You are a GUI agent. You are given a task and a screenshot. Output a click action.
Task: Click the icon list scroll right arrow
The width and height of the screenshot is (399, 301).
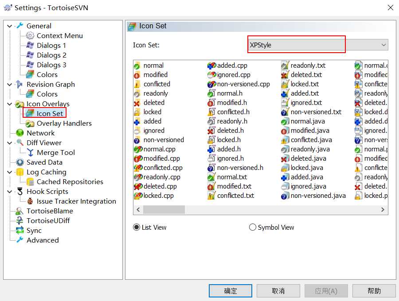(383, 209)
